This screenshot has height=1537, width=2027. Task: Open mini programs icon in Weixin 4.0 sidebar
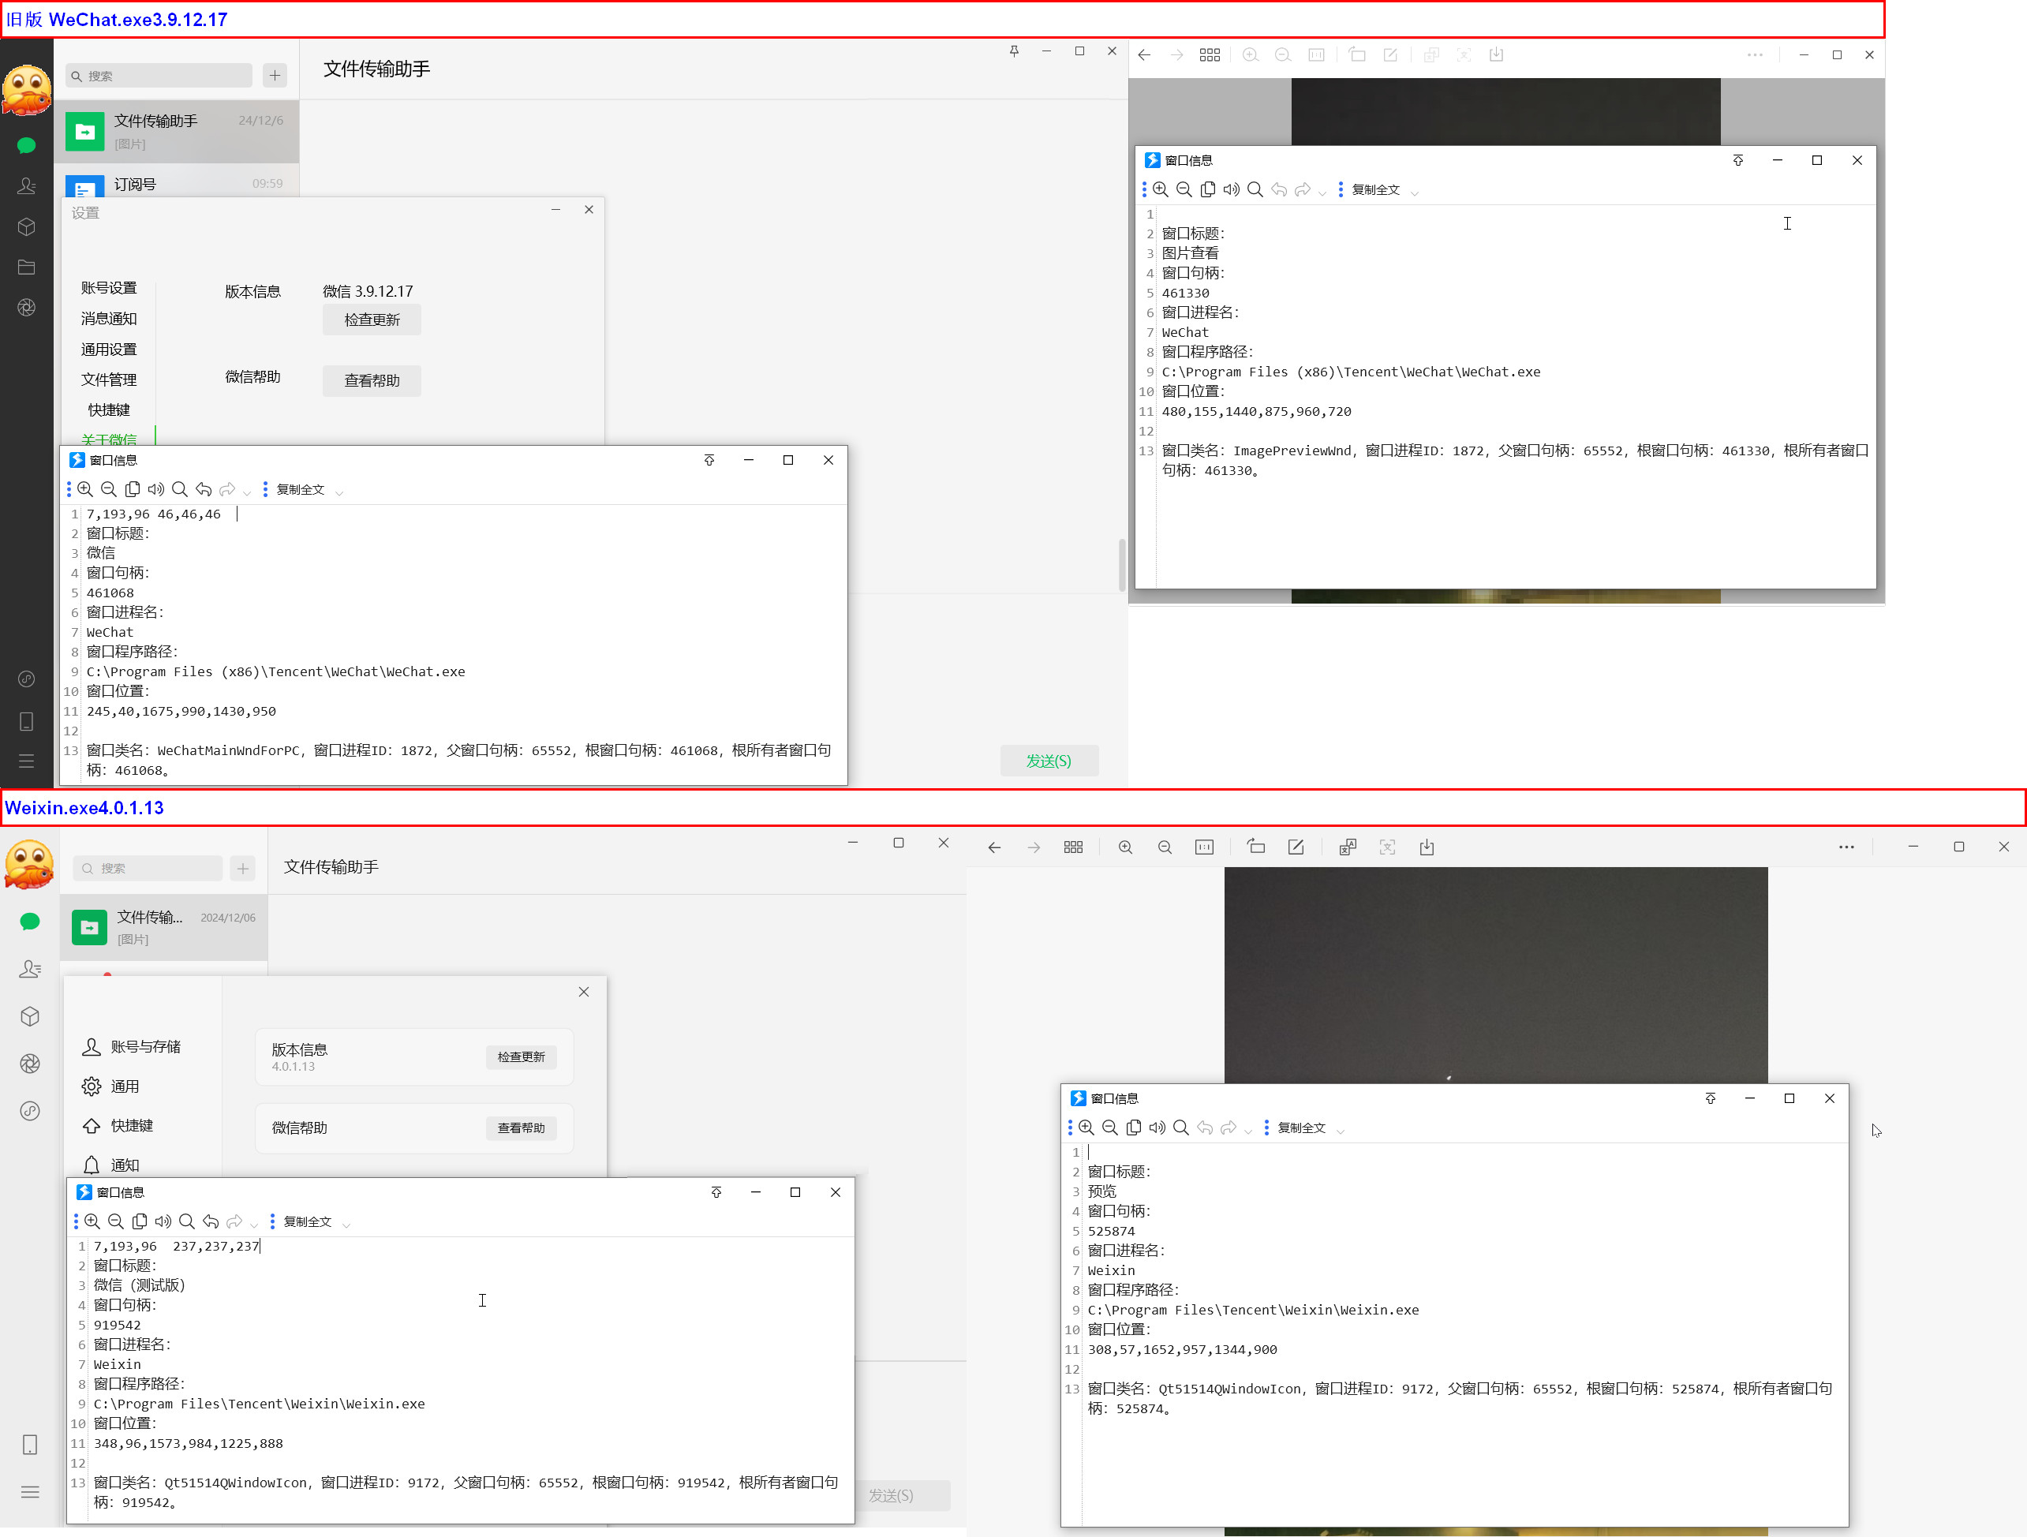click(30, 1111)
